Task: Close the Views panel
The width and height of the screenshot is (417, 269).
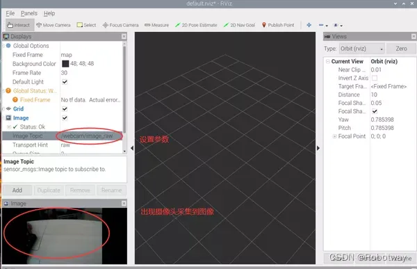Action: pyautogui.click(x=414, y=36)
